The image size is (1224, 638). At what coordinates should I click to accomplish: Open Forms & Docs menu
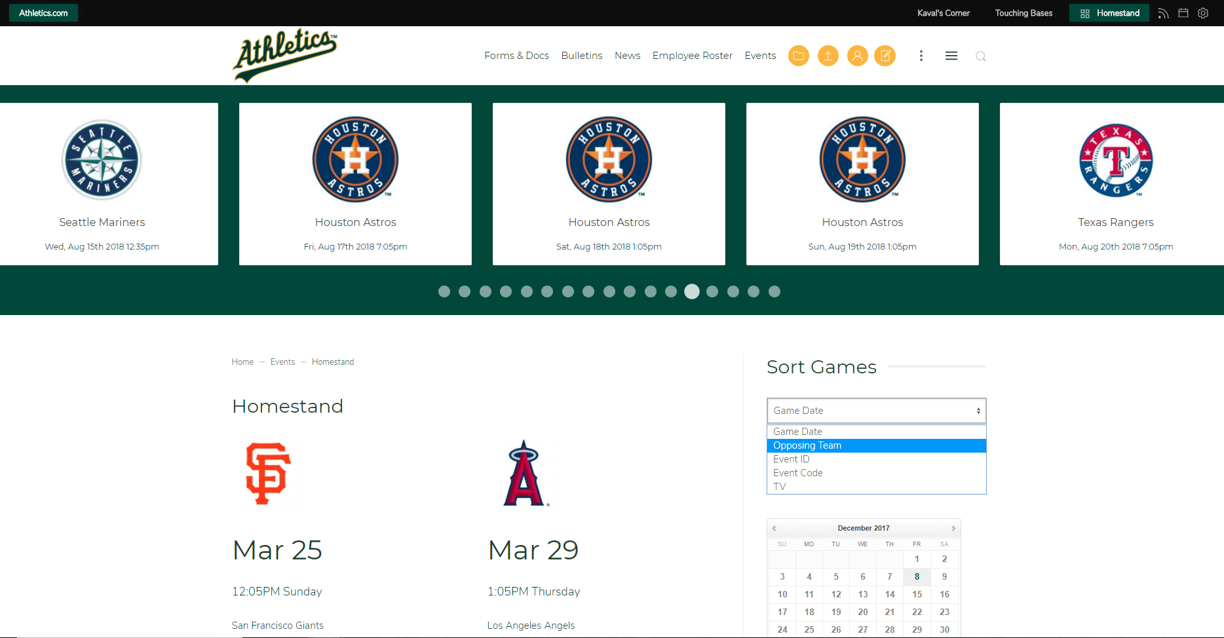(x=516, y=56)
